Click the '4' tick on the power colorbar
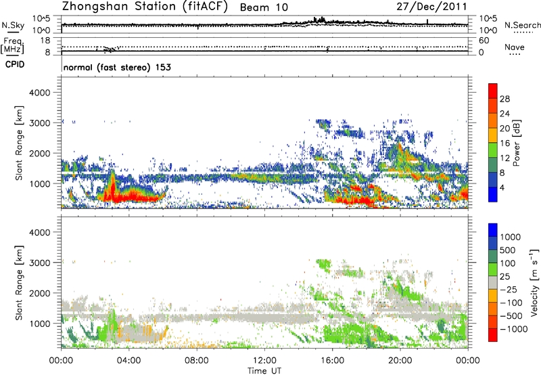Screen dimensions: 541x375 pos(502,187)
